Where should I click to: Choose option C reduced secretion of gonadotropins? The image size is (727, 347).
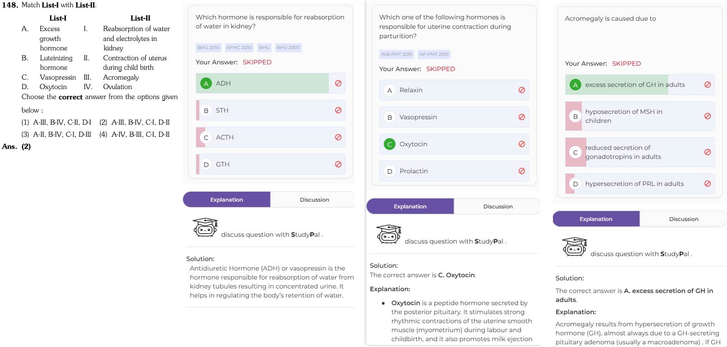[x=640, y=152]
